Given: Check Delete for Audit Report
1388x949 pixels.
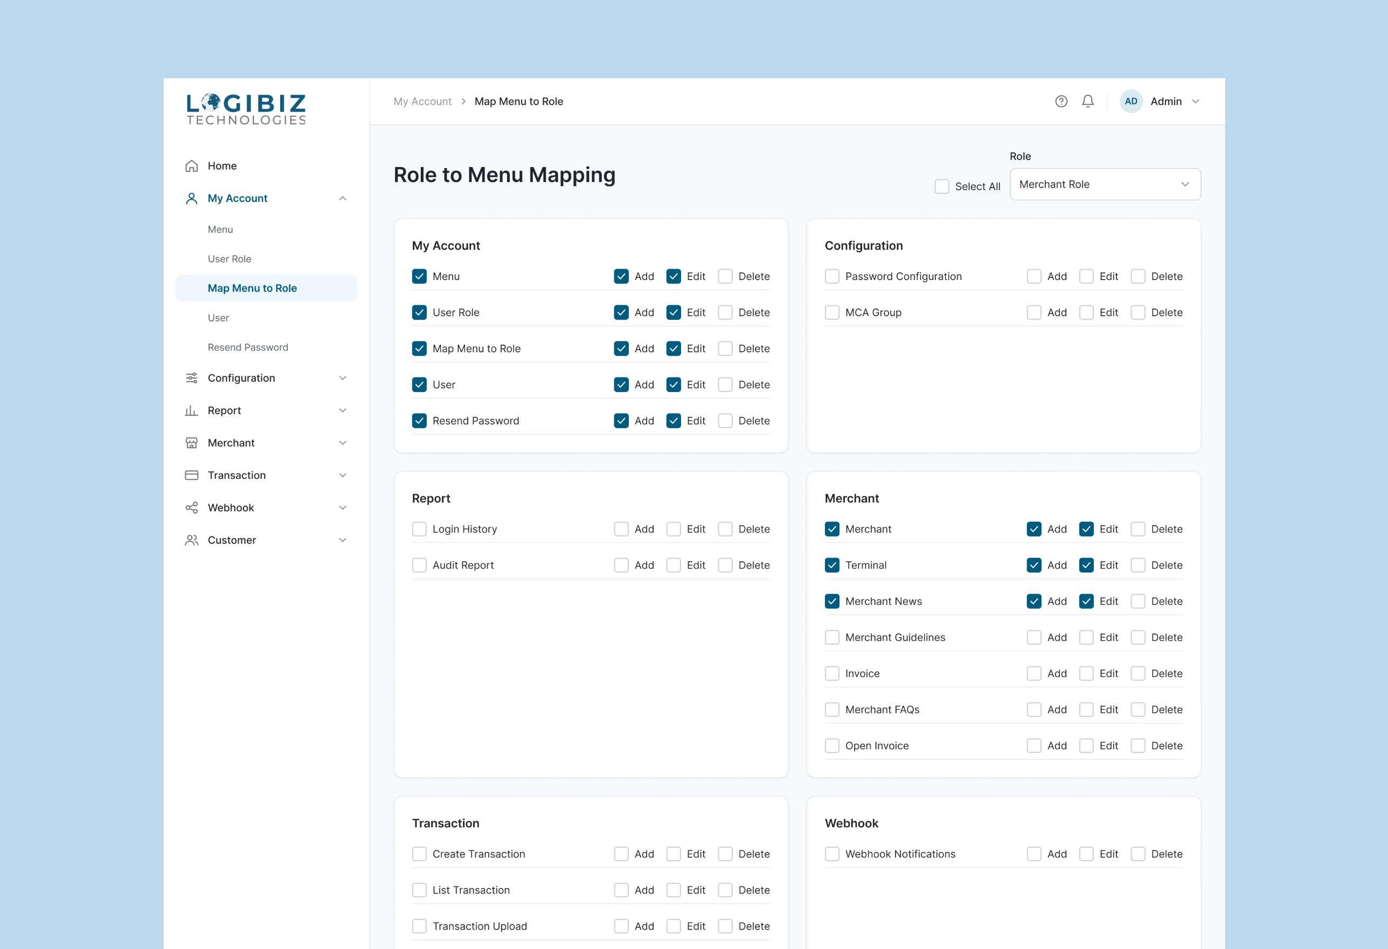Looking at the screenshot, I should click(725, 565).
